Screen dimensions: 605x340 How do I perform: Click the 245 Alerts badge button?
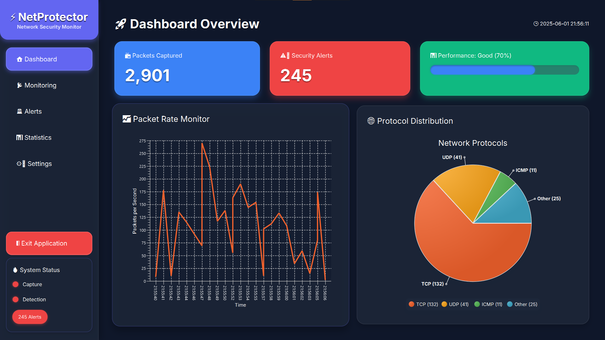[x=30, y=317]
